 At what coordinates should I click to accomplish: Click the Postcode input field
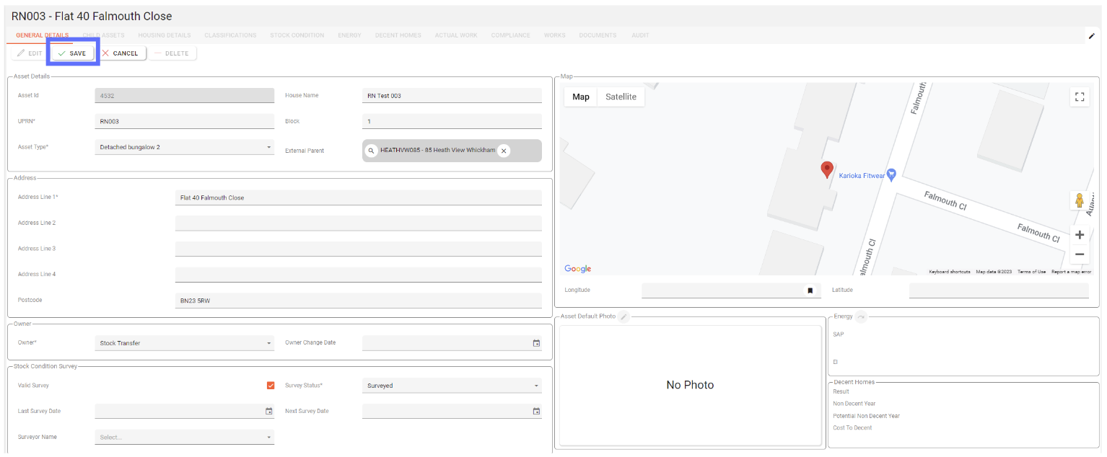click(358, 301)
